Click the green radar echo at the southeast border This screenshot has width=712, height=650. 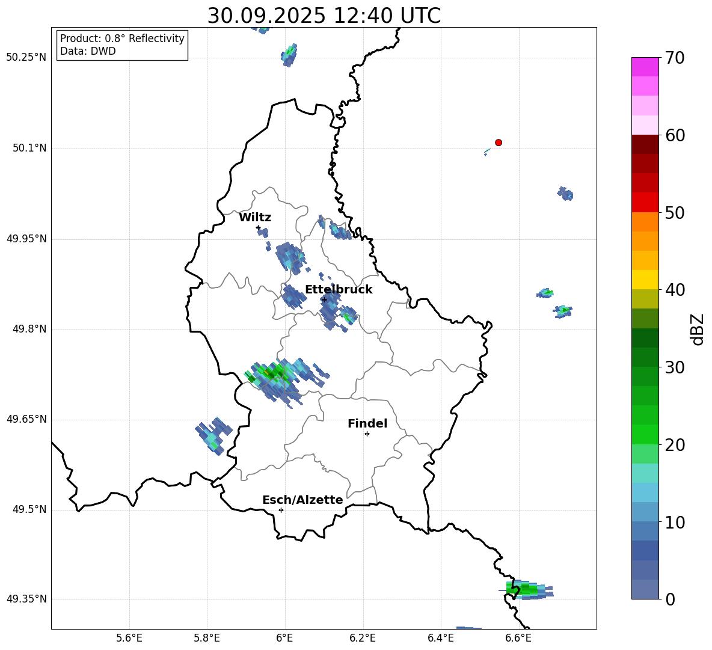[527, 590]
